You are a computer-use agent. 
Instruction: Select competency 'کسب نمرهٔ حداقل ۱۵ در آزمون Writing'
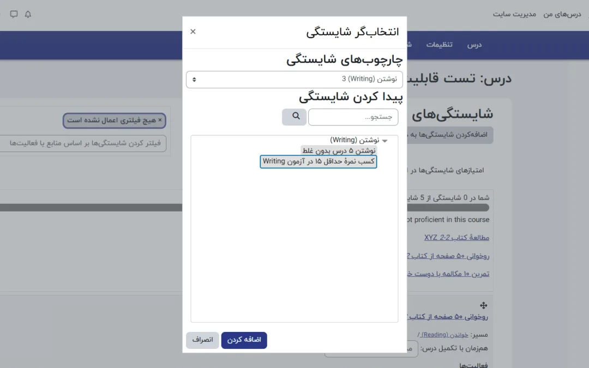[318, 161]
